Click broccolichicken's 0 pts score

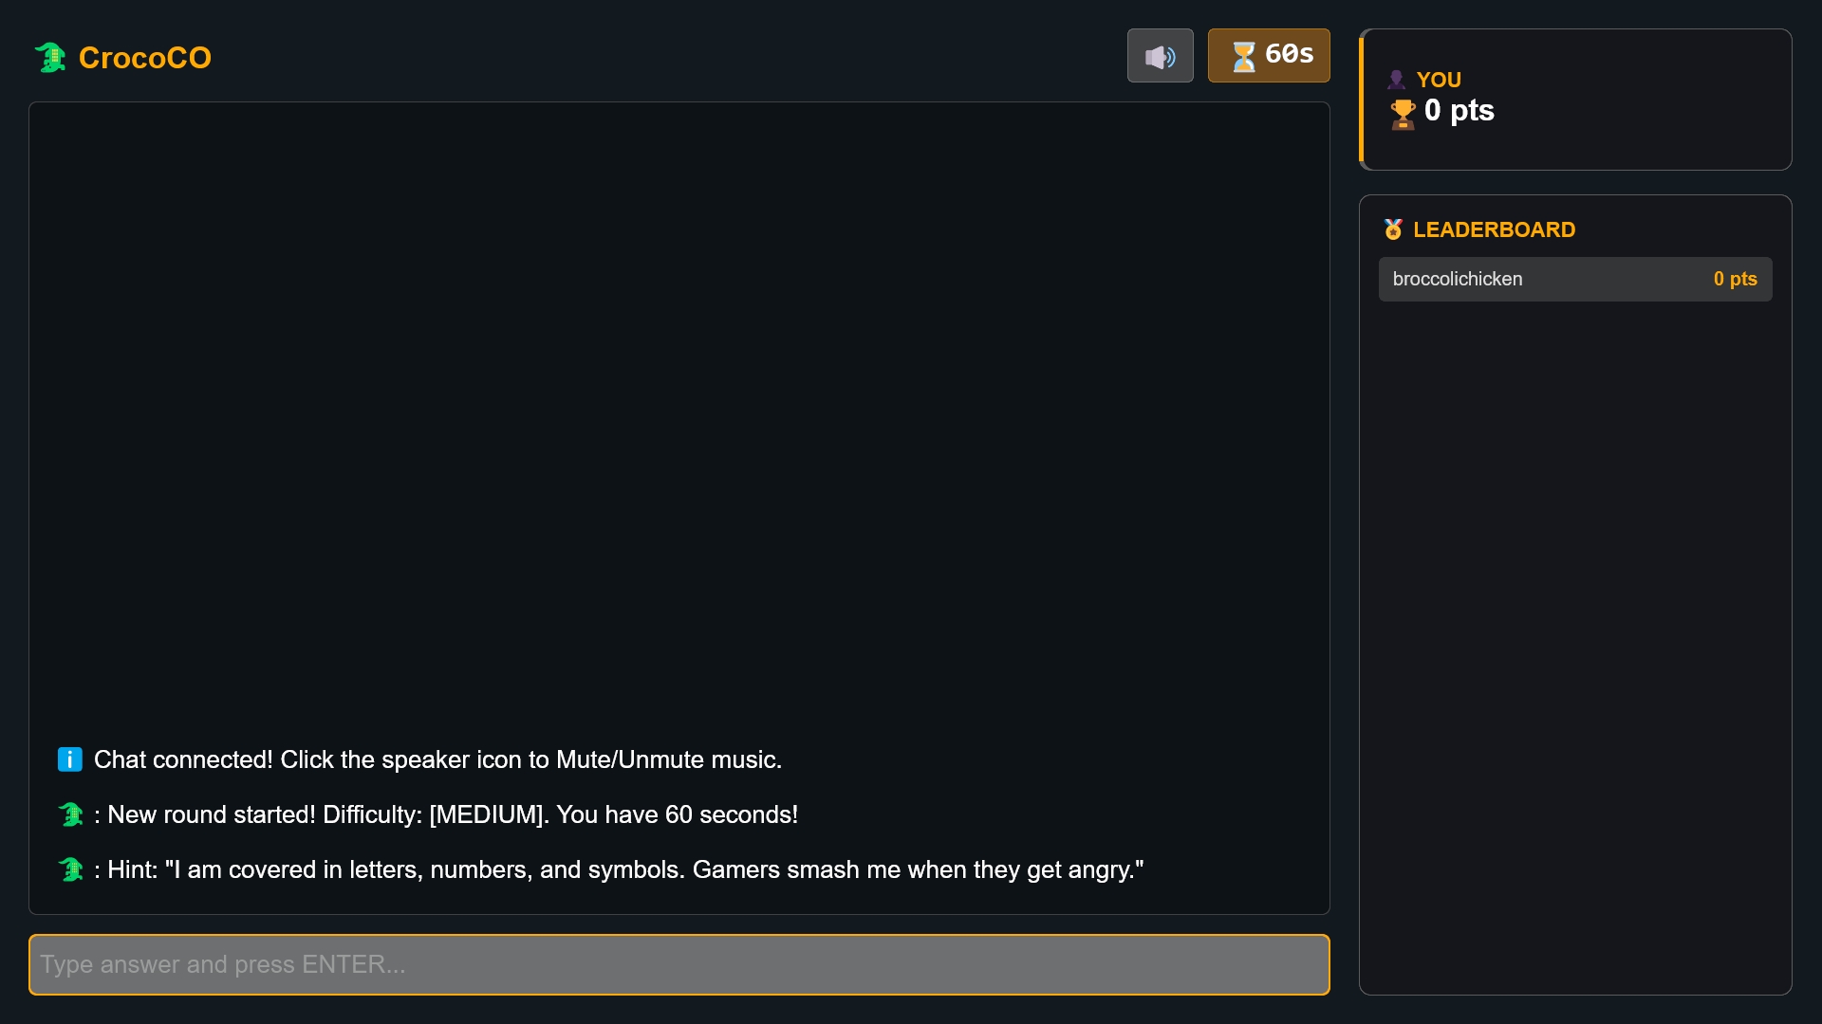(x=1735, y=279)
